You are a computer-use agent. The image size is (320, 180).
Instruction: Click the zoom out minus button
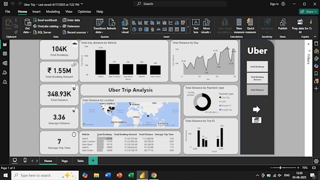(x=271, y=168)
